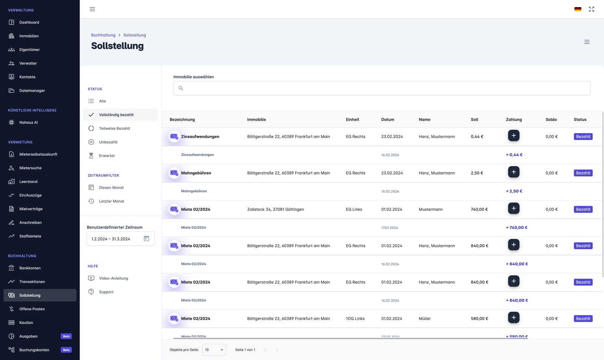Apply the Letzter Monat time filter
The width and height of the screenshot is (604, 360).
[111, 201]
